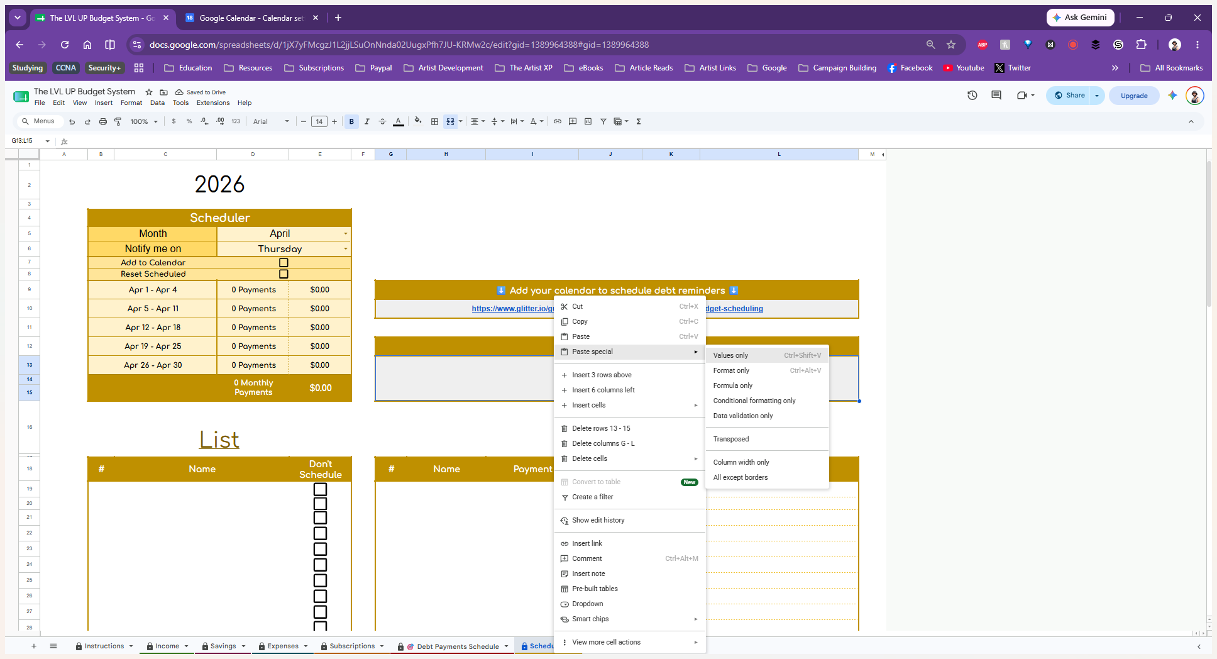Click the font size field
Screen dimensions: 1217x659
[x=319, y=121]
